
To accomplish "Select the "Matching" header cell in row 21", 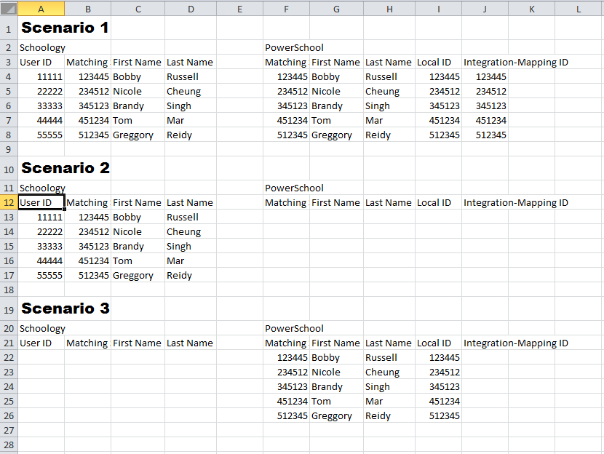I will (x=285, y=343).
